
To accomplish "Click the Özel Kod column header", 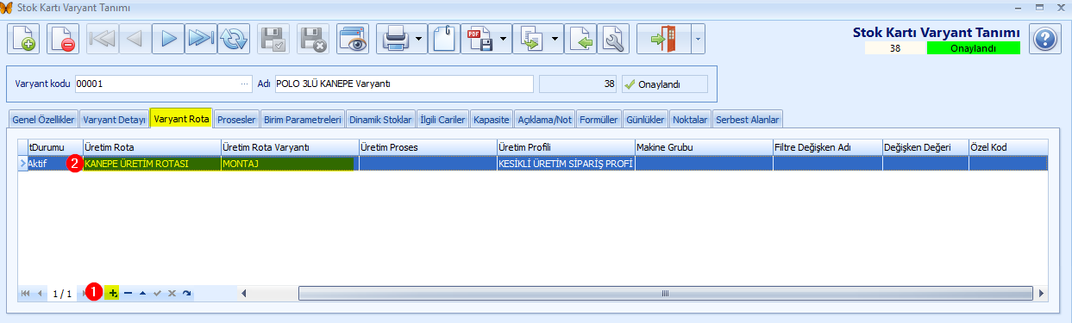I will coord(1008,147).
